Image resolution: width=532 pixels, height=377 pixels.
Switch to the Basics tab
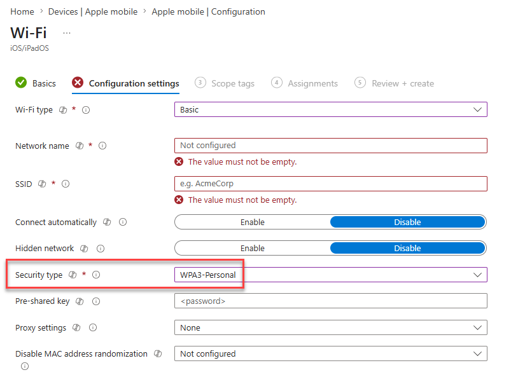36,83
